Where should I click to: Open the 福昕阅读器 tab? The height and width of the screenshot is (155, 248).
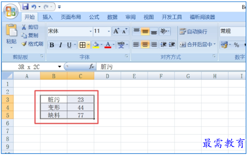coord(202,17)
